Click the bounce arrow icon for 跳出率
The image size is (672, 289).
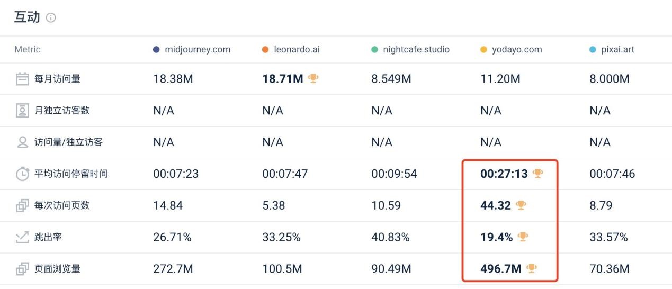tap(22, 237)
